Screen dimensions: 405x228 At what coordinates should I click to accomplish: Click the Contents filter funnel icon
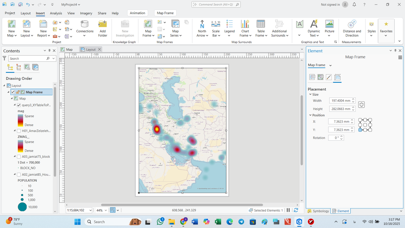(x=4, y=58)
